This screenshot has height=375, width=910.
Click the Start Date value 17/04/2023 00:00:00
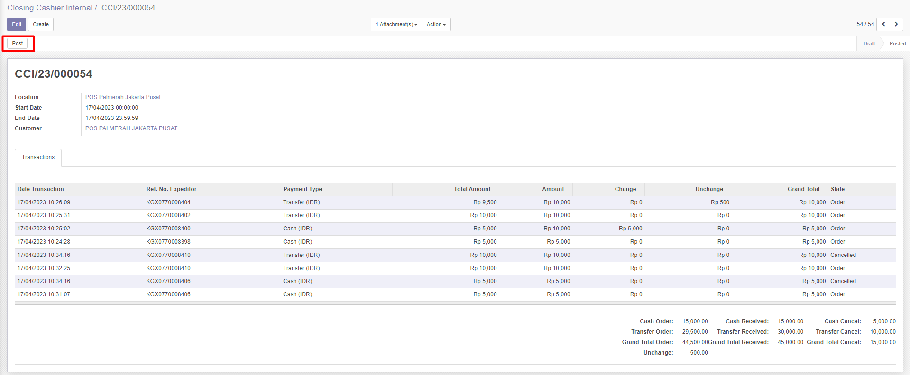[x=112, y=108]
